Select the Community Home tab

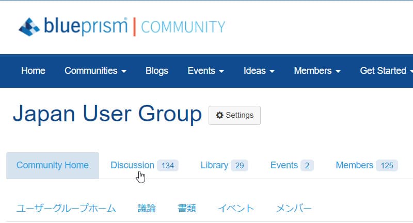(53, 165)
